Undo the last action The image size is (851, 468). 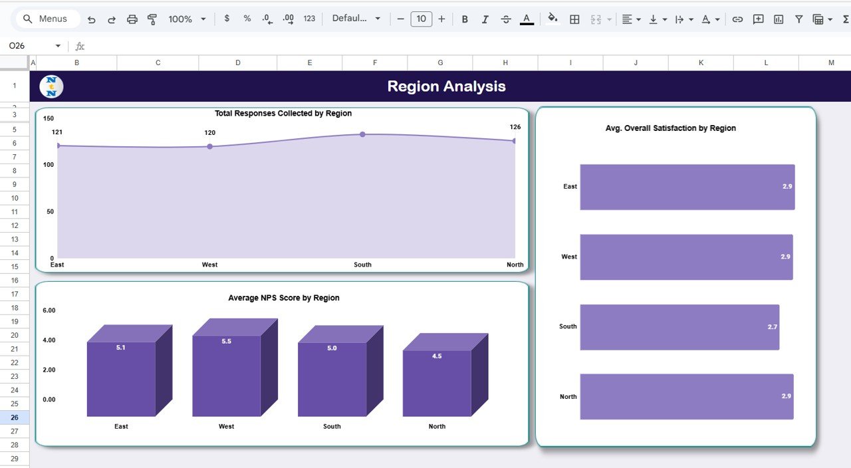[x=92, y=19]
